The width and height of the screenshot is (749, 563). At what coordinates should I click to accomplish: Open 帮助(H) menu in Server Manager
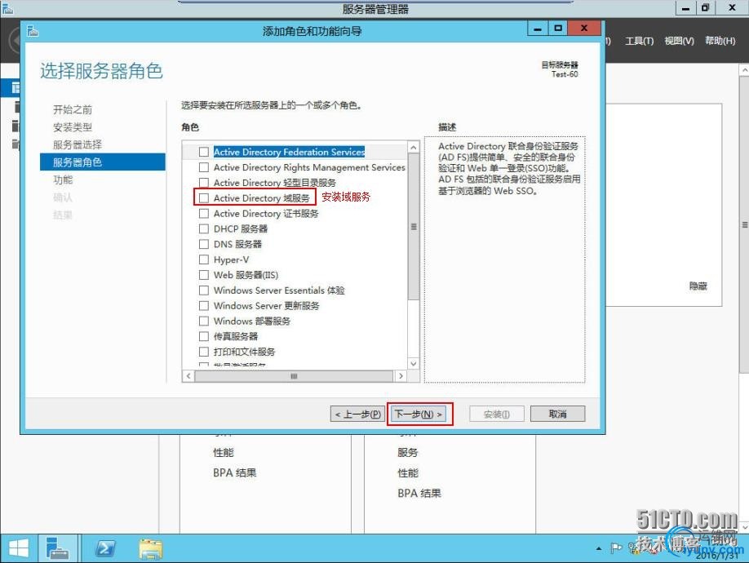[720, 41]
